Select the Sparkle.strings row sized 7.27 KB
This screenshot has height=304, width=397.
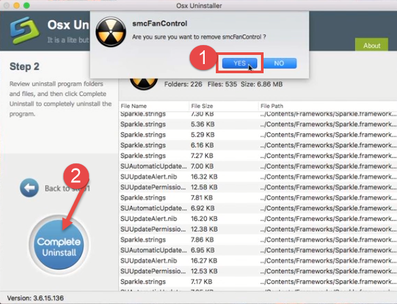(258, 156)
